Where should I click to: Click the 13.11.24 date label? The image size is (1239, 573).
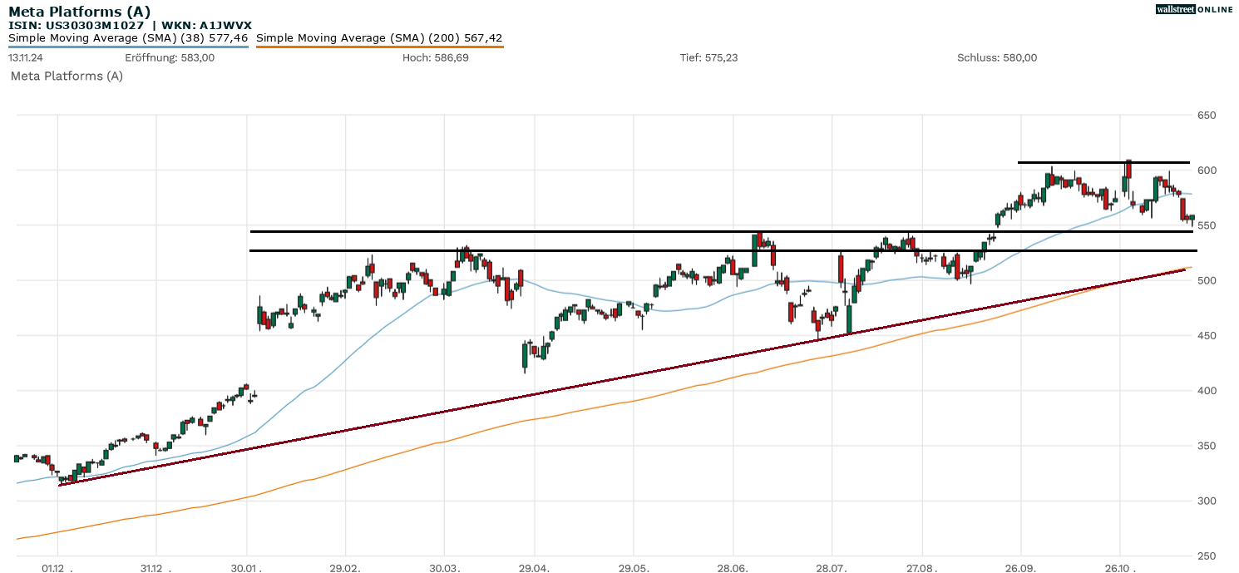(27, 58)
